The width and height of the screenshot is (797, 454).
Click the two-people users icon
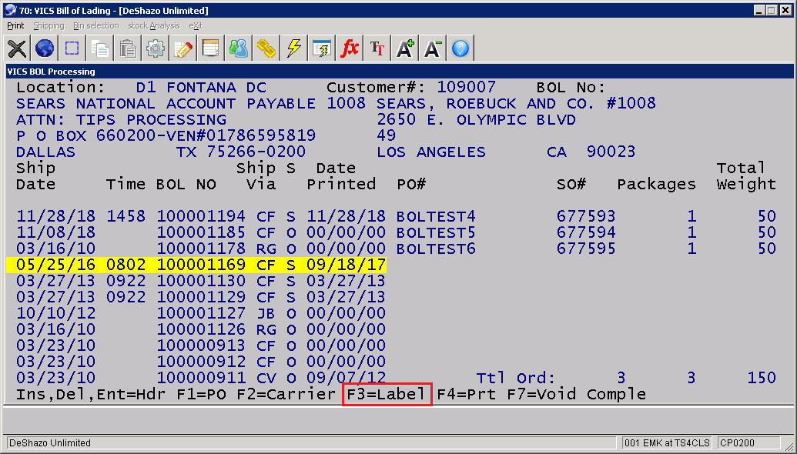239,48
